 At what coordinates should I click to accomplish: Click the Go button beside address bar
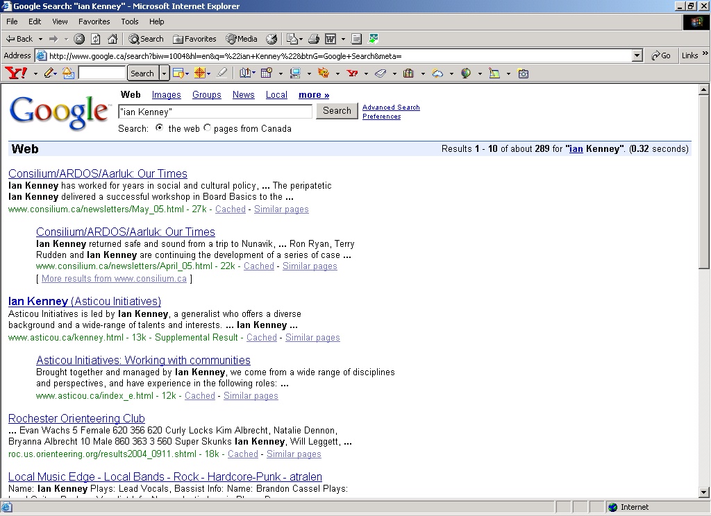pos(661,55)
